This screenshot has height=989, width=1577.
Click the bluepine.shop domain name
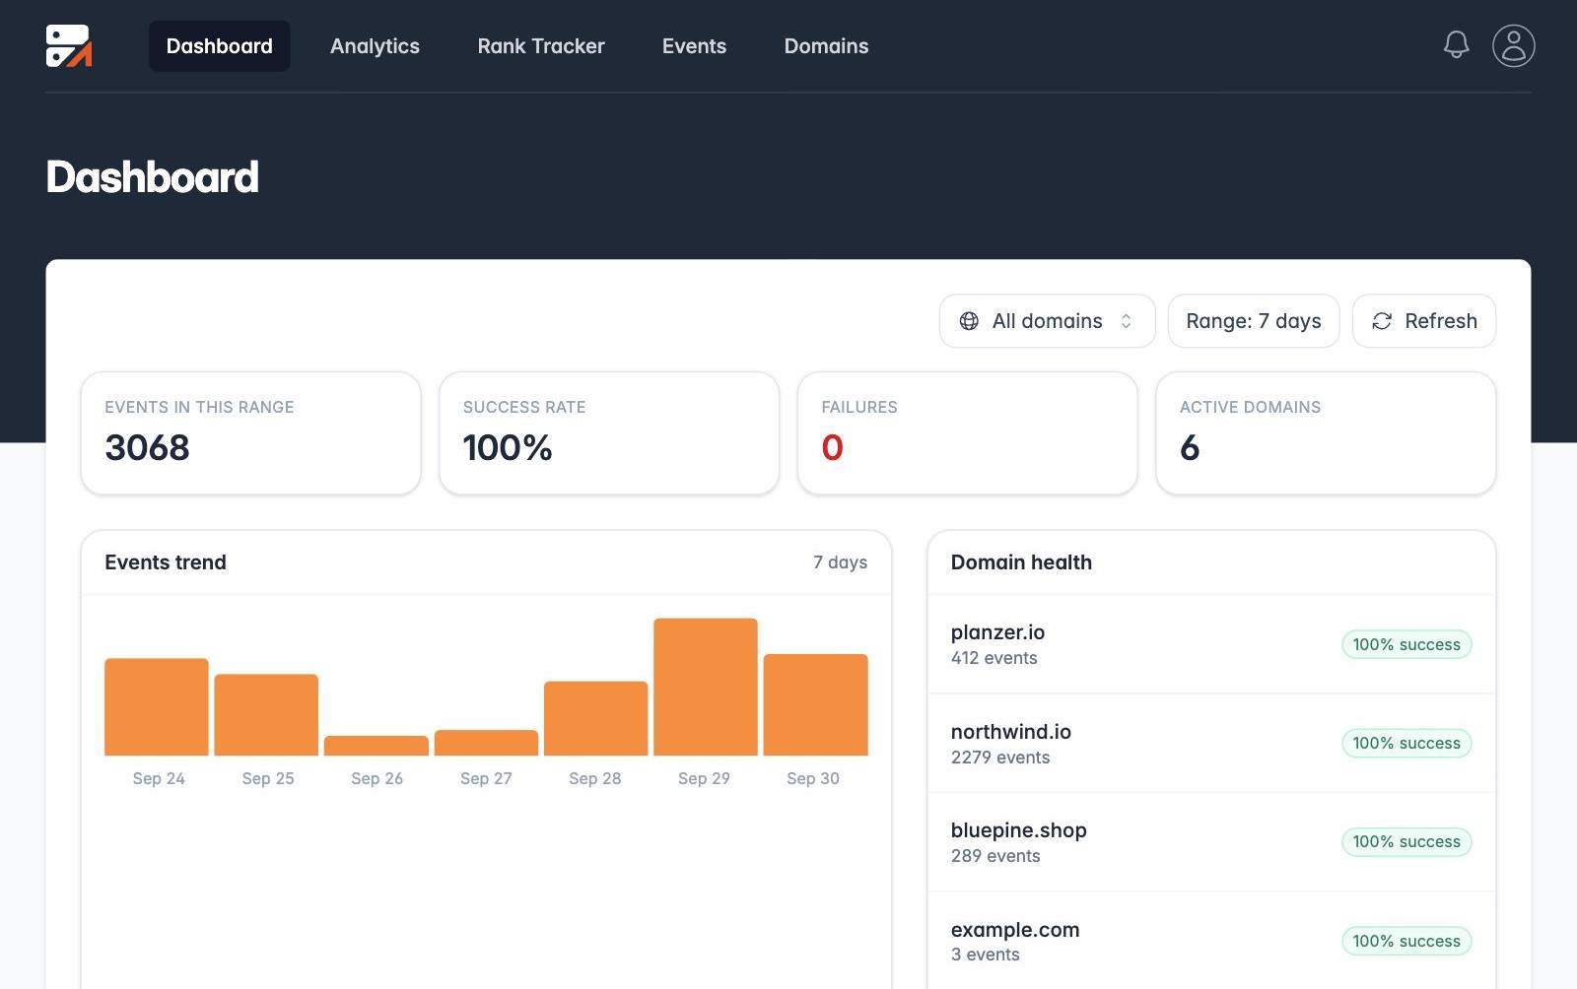[1018, 830]
